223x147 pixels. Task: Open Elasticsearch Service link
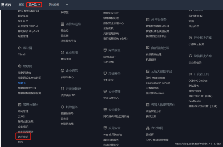pos(158,83)
